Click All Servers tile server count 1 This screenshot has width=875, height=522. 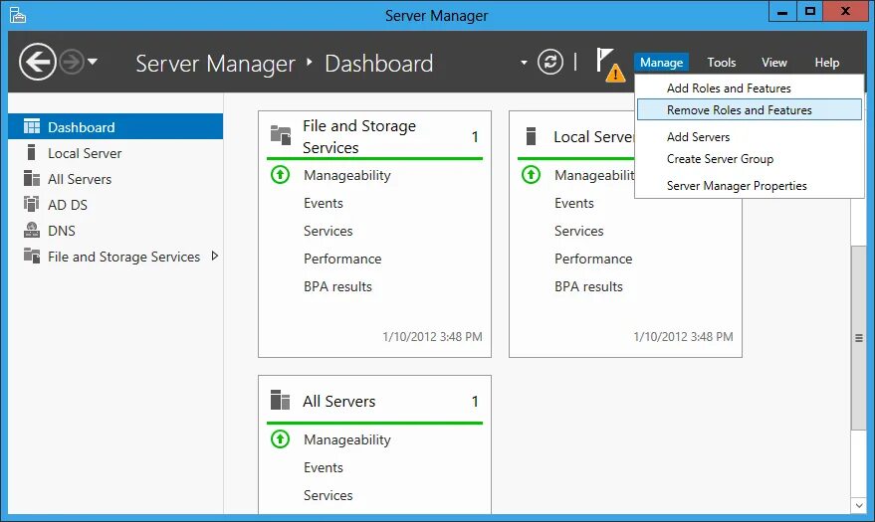pyautogui.click(x=474, y=401)
